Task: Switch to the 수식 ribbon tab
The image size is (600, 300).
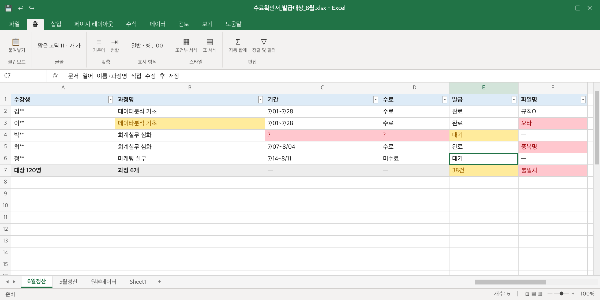Action: point(131,24)
